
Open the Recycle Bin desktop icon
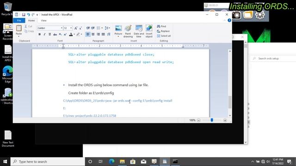pos(7,9)
